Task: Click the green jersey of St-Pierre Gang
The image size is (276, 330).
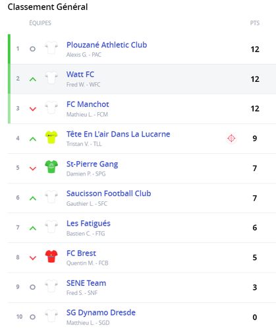Action: click(x=51, y=166)
